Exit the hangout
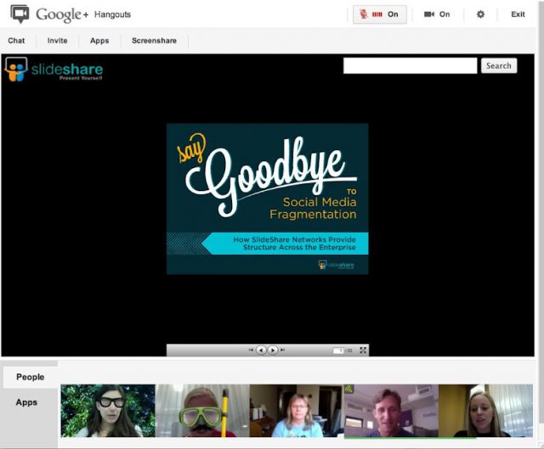 tap(518, 14)
